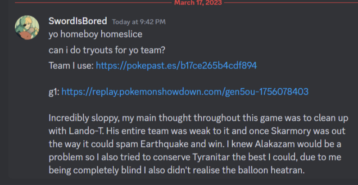Open the Pokemon Showdown gen5ou replay link
Image resolution: width=358 pixels, height=185 pixels.
[185, 92]
